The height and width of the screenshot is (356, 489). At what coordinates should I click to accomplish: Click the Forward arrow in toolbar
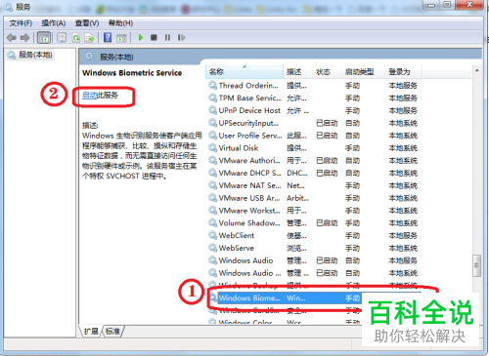[x=24, y=38]
